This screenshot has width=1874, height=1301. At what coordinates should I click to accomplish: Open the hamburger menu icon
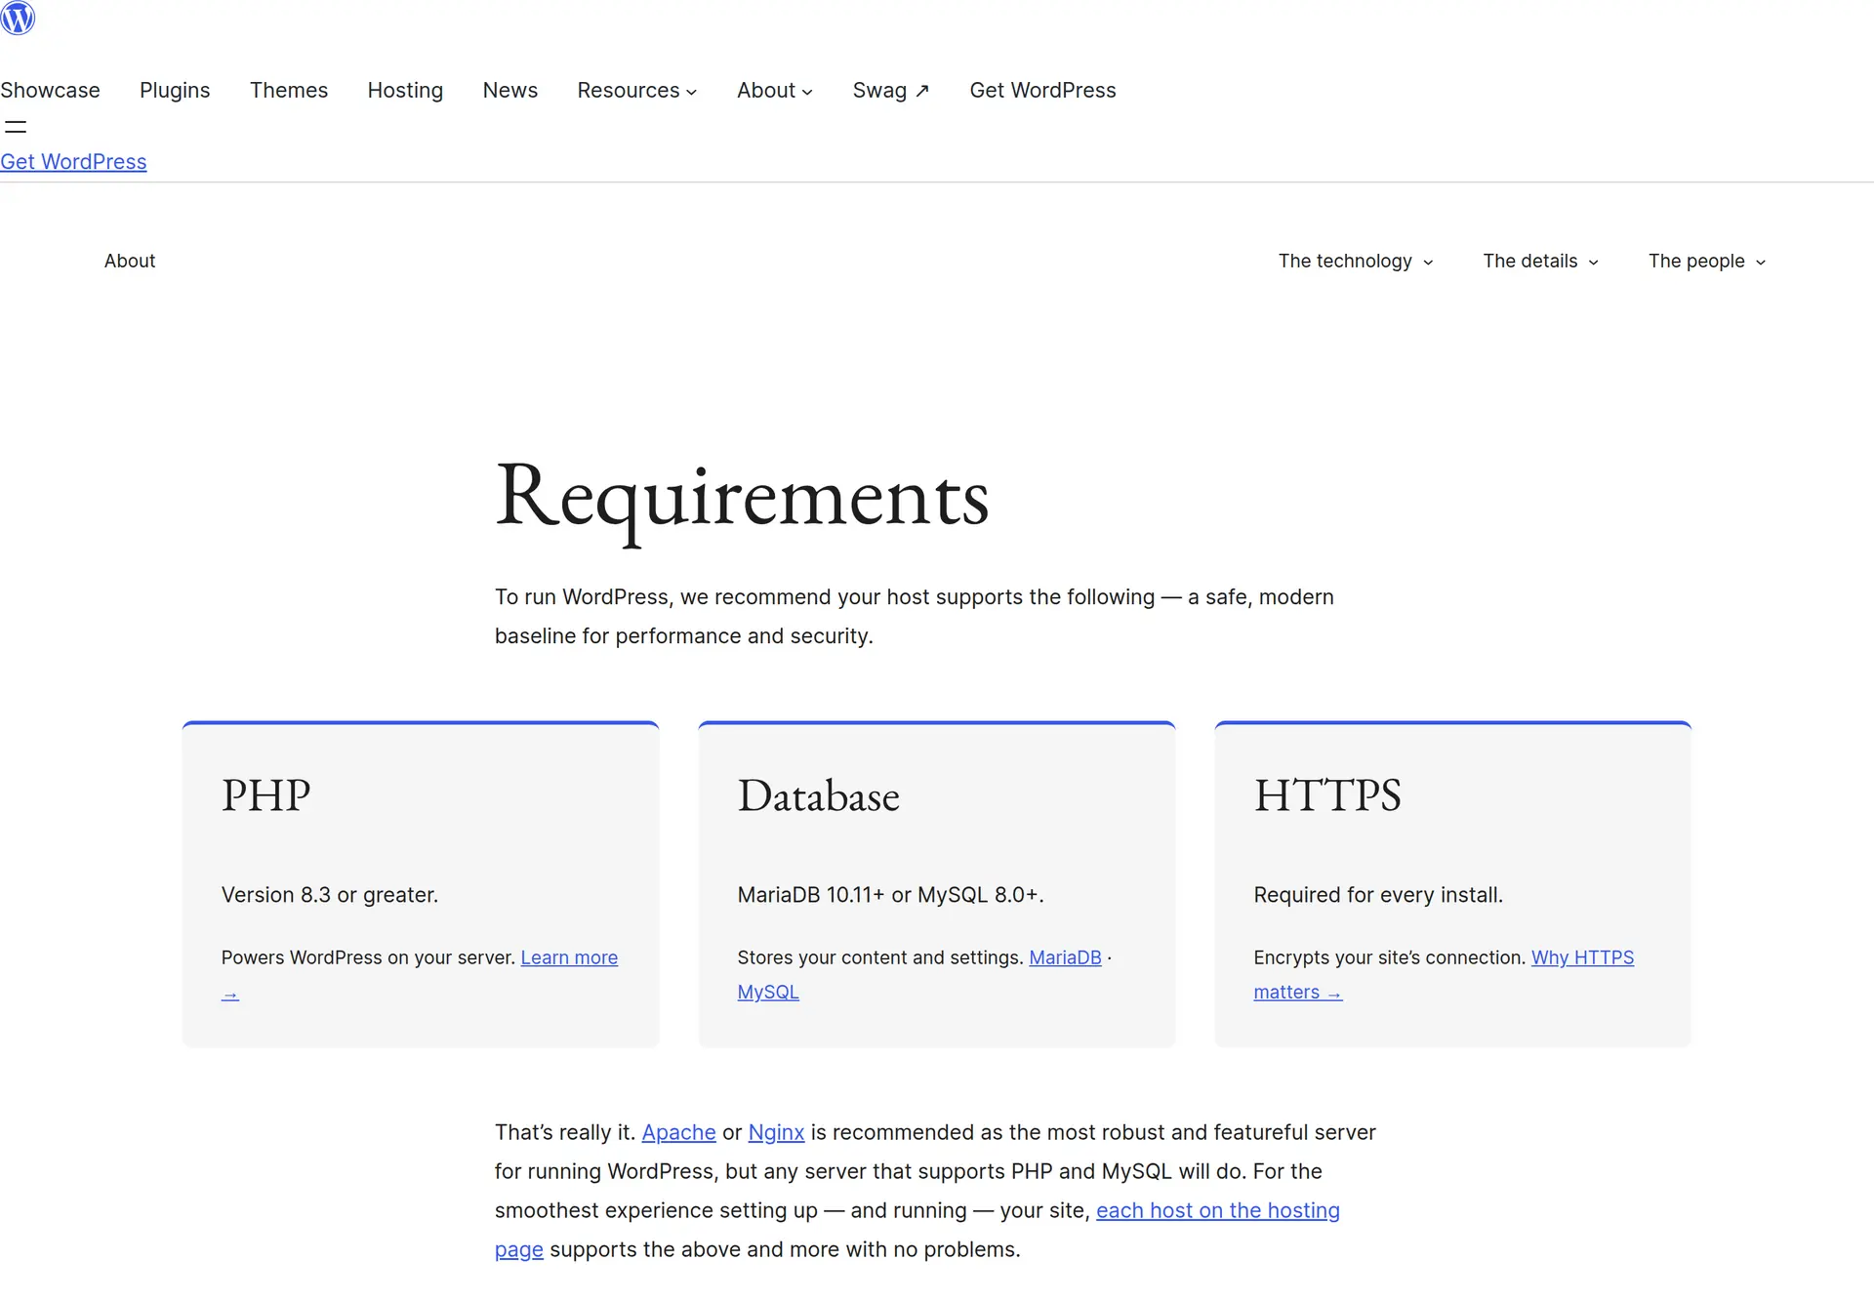(x=16, y=126)
